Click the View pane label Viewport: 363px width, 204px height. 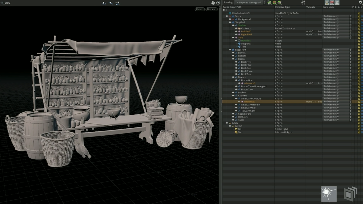point(7,3)
